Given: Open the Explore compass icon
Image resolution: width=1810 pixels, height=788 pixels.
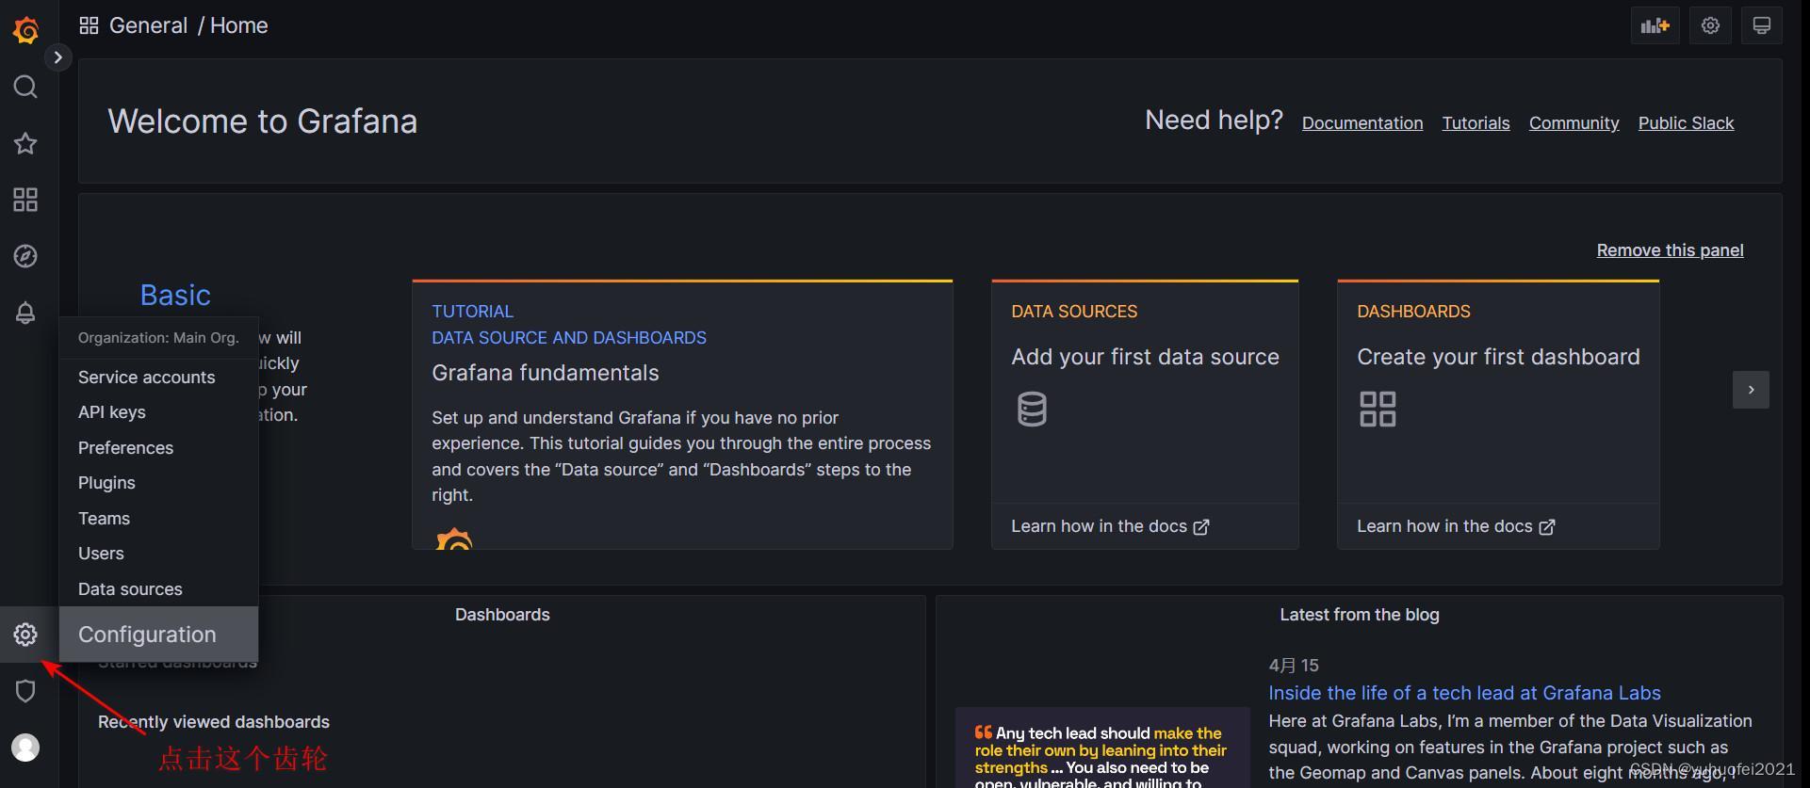Looking at the screenshot, I should tap(25, 256).
